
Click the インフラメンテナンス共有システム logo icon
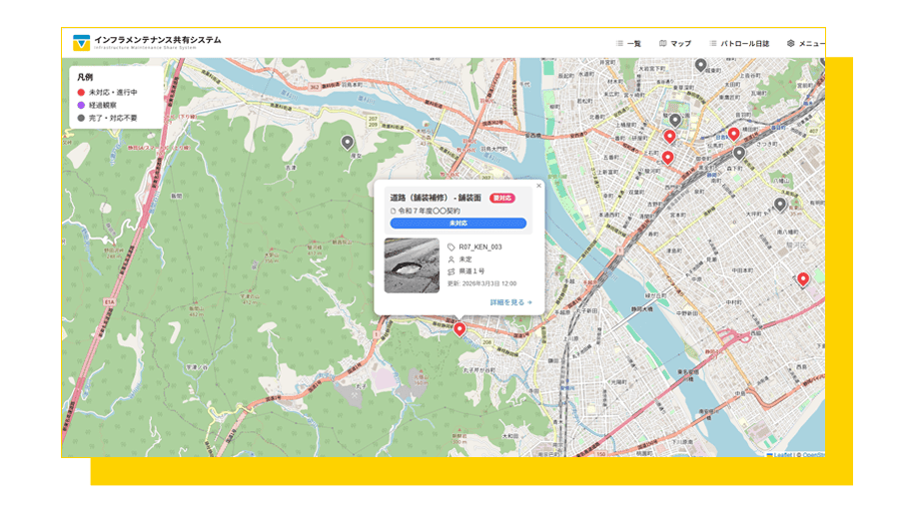[x=81, y=43]
